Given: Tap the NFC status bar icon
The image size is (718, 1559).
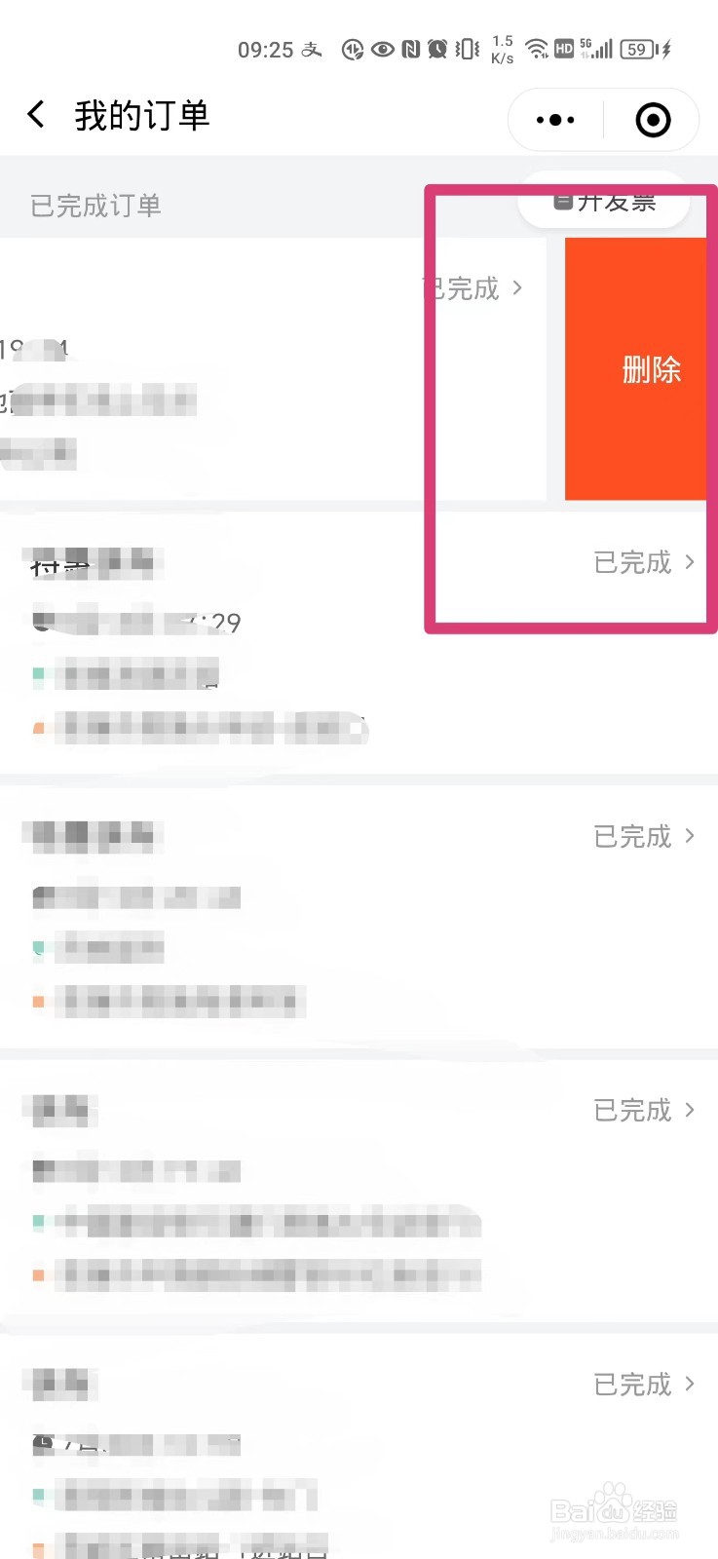Looking at the screenshot, I should click(411, 49).
